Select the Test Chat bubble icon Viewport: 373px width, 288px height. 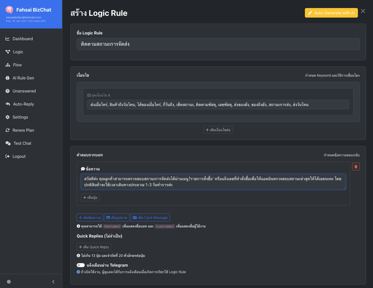[x=8, y=143]
